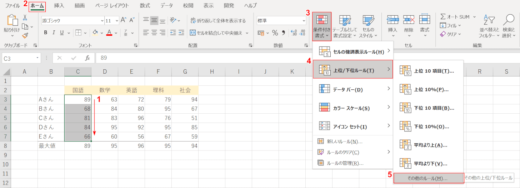520x188 pixels.
Task: Click the text orientation icon
Action: point(173,20)
